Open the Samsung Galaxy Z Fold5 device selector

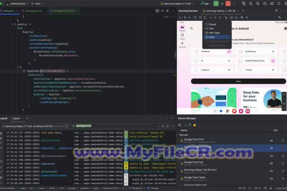pyautogui.click(x=177, y=4)
